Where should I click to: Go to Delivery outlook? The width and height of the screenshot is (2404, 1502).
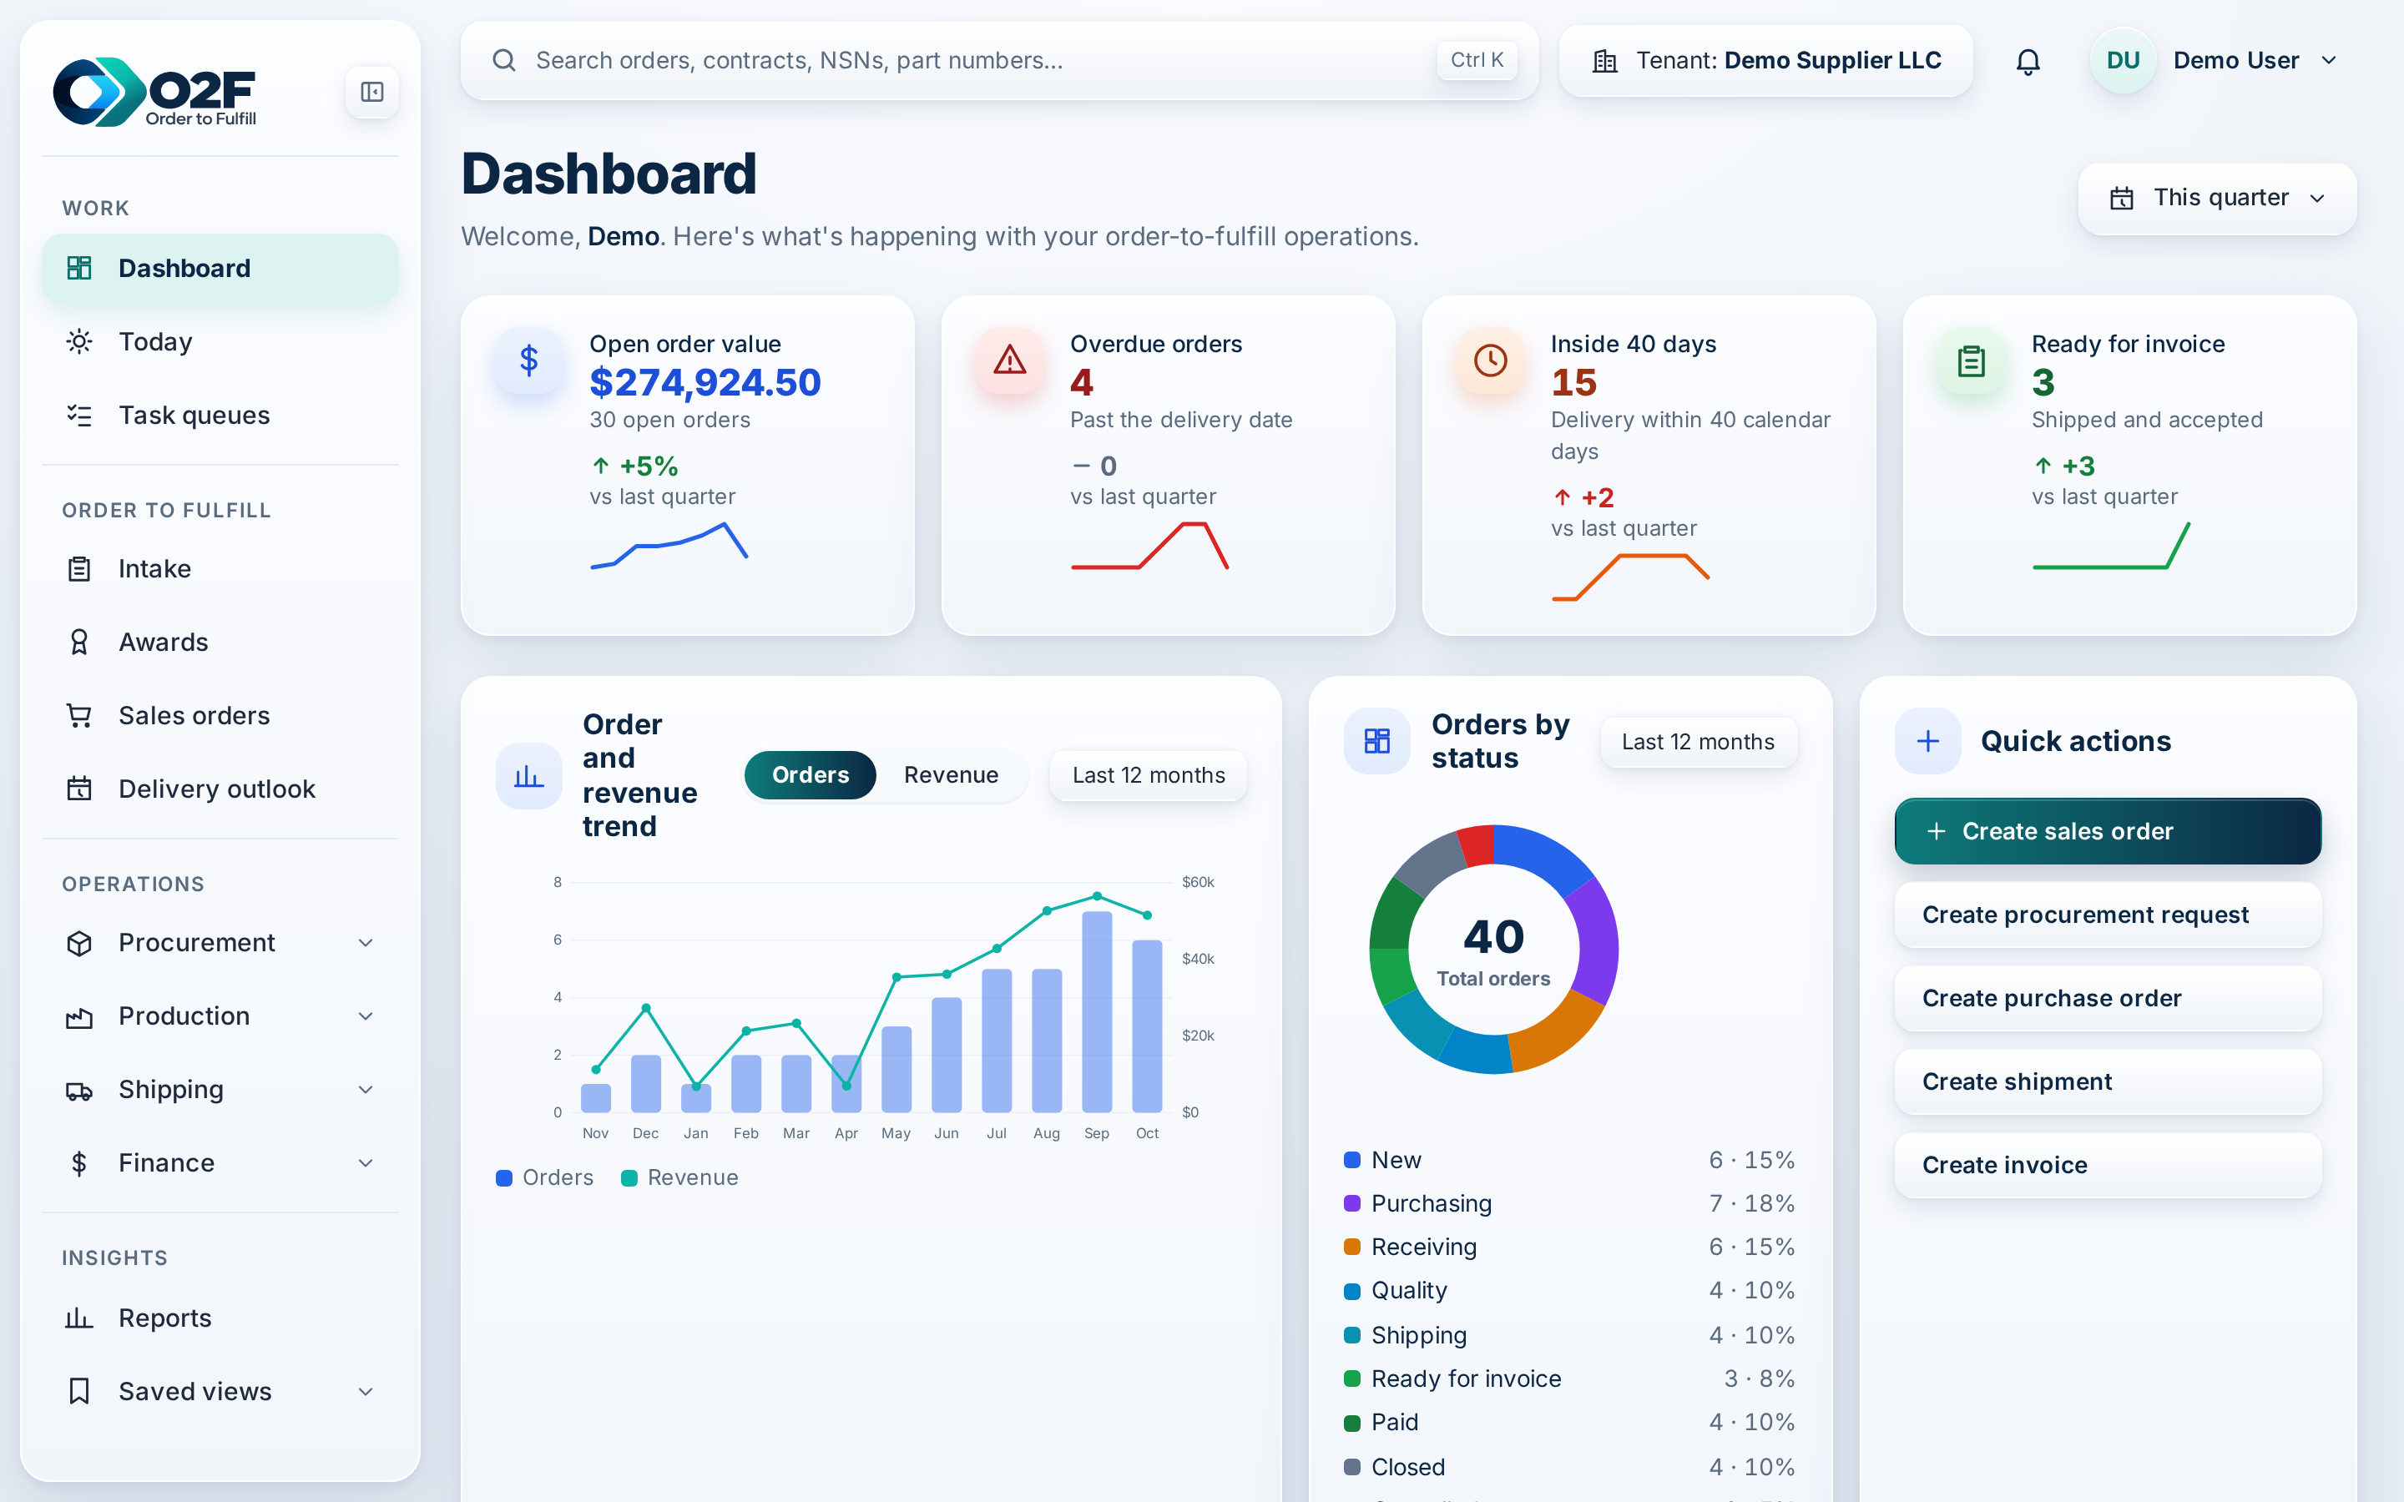click(220, 789)
